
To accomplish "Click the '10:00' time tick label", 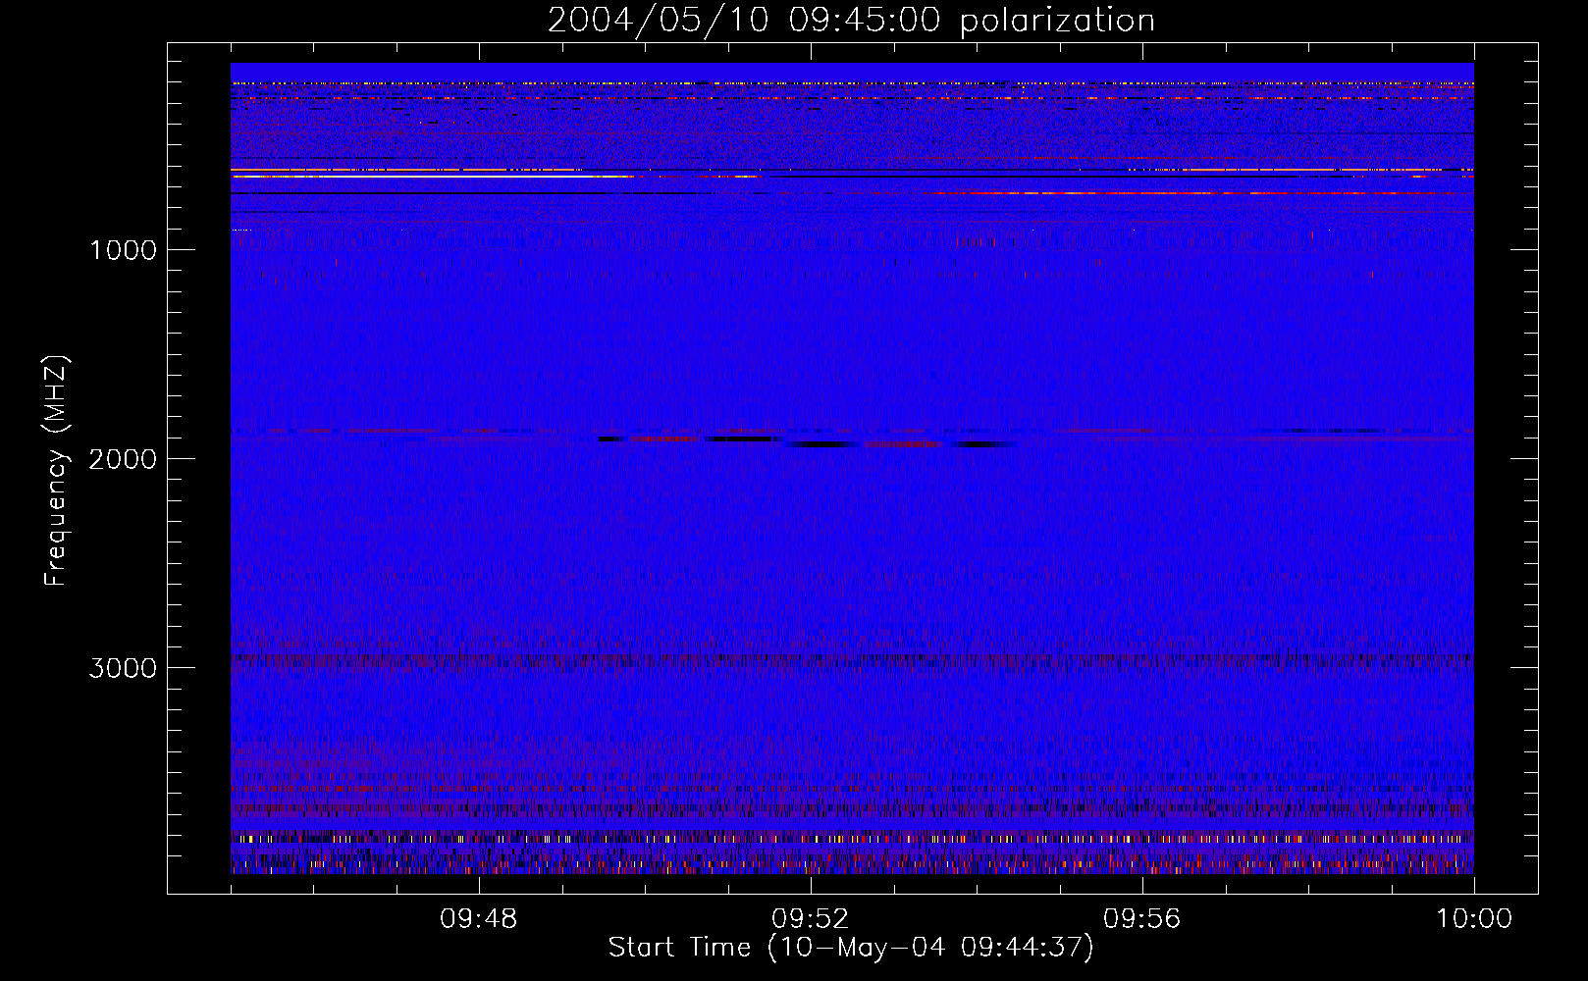I will (x=1474, y=919).
